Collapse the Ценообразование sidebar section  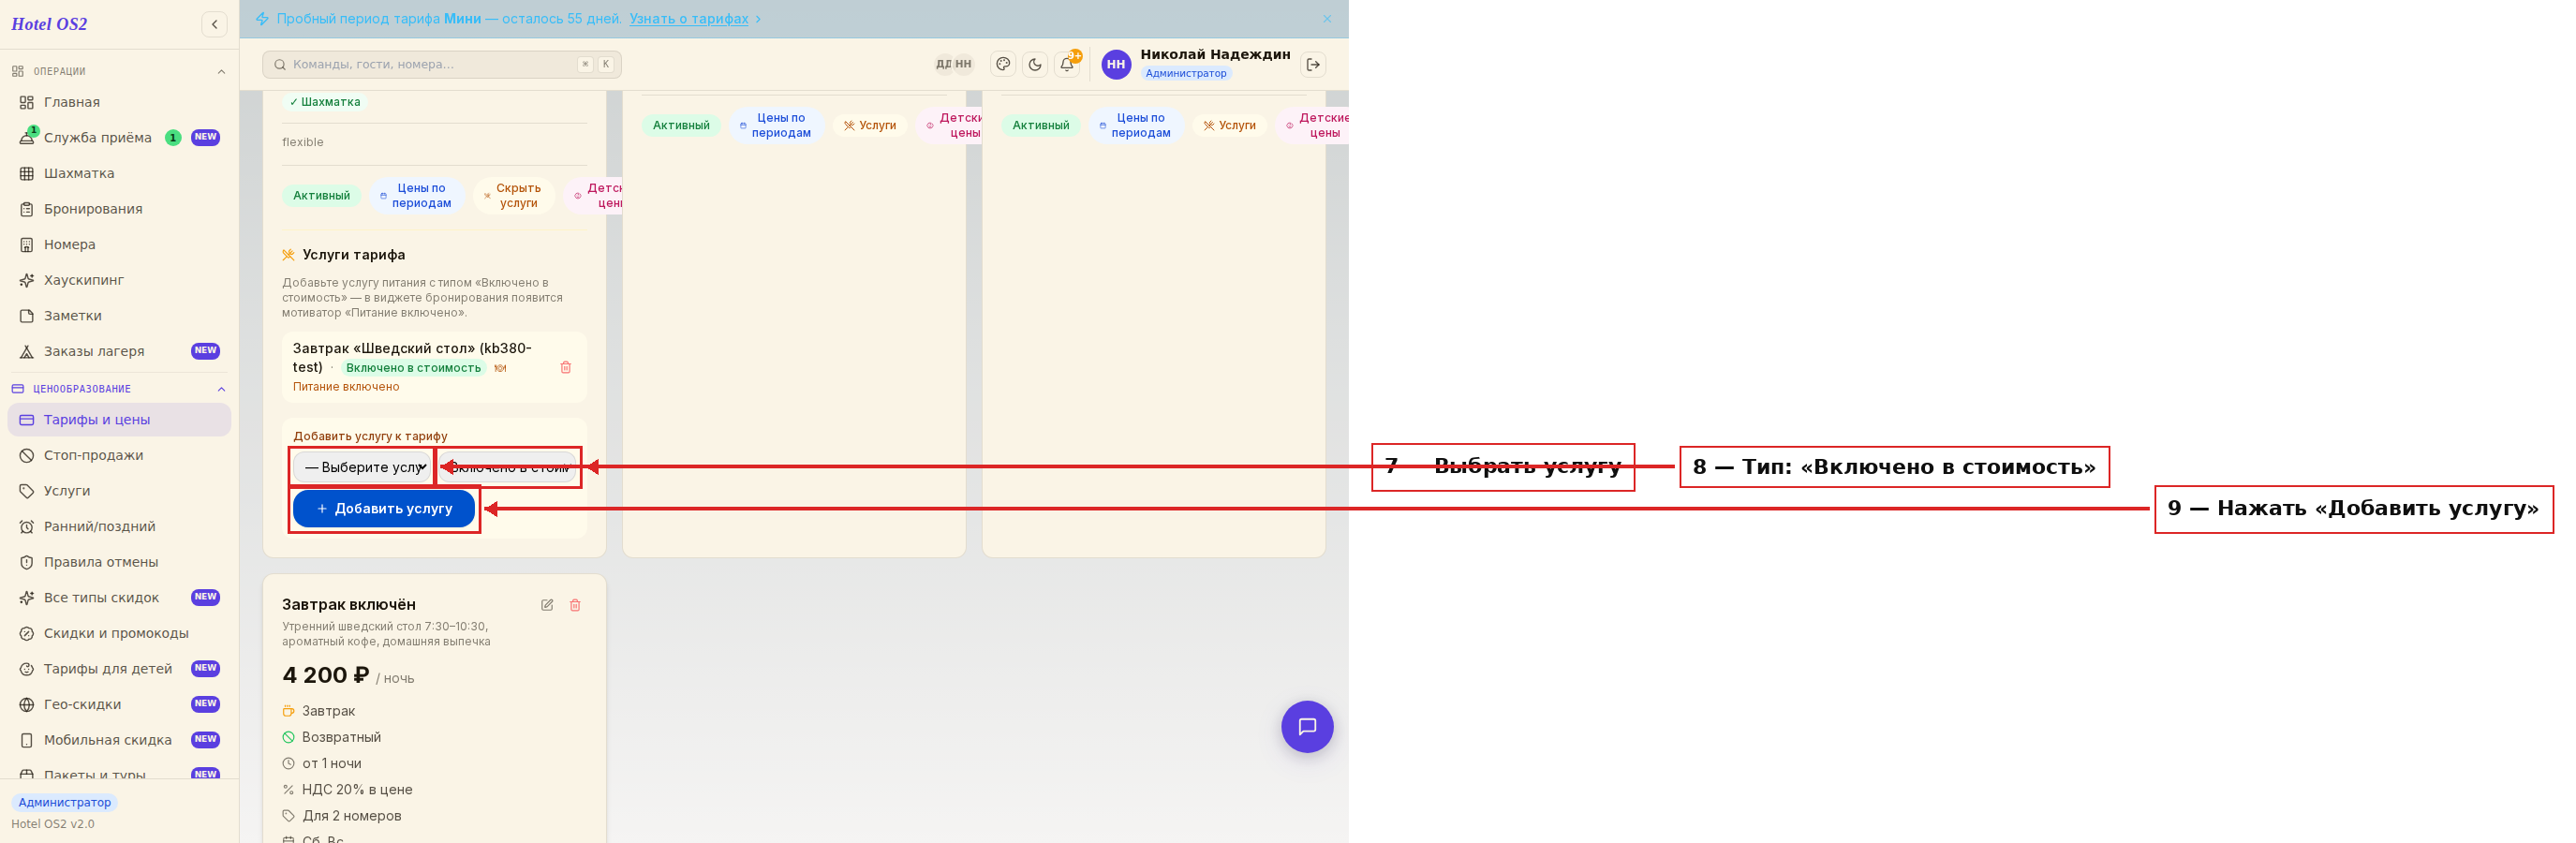pos(221,389)
